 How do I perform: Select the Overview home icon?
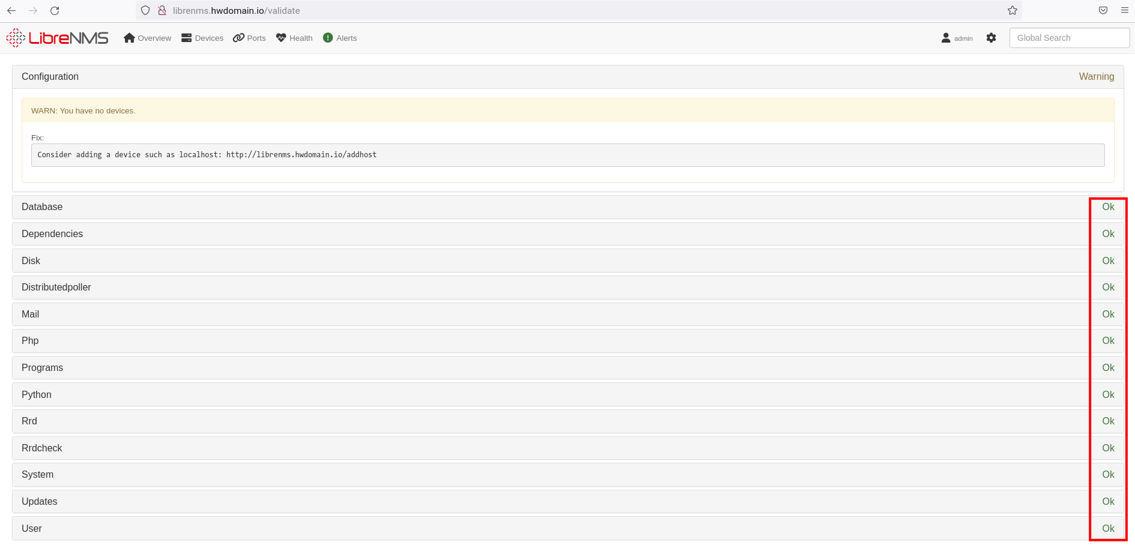129,37
